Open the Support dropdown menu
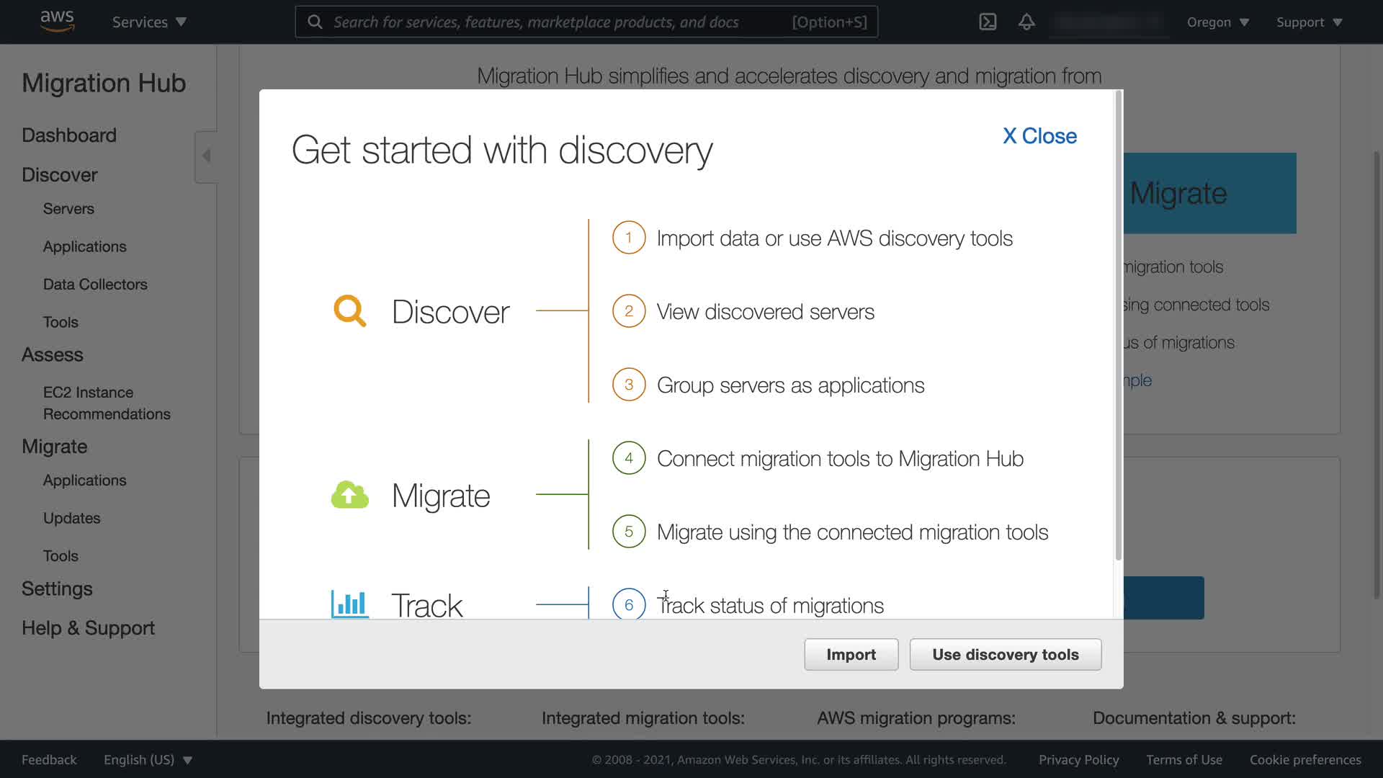This screenshot has height=778, width=1383. tap(1309, 22)
